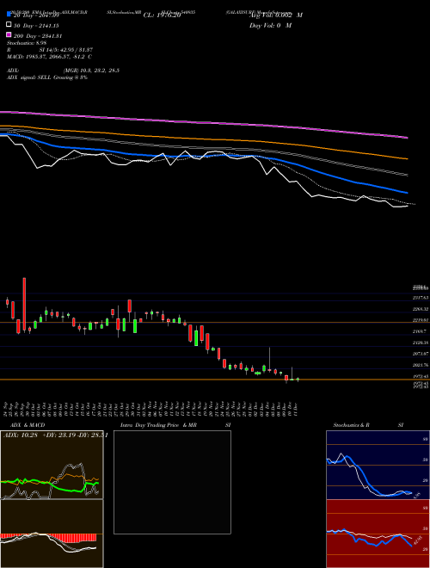
Task: Click the 'CL: 1976.20' closing price text
Action: click(x=162, y=15)
